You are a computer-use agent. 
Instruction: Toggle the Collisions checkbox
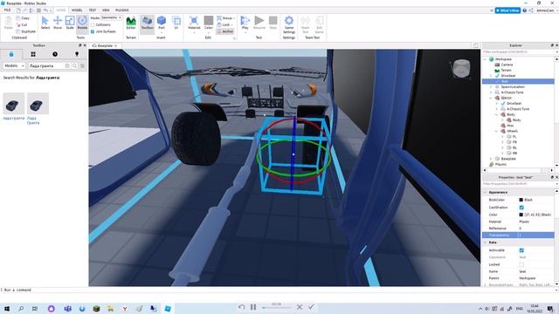coord(93,24)
